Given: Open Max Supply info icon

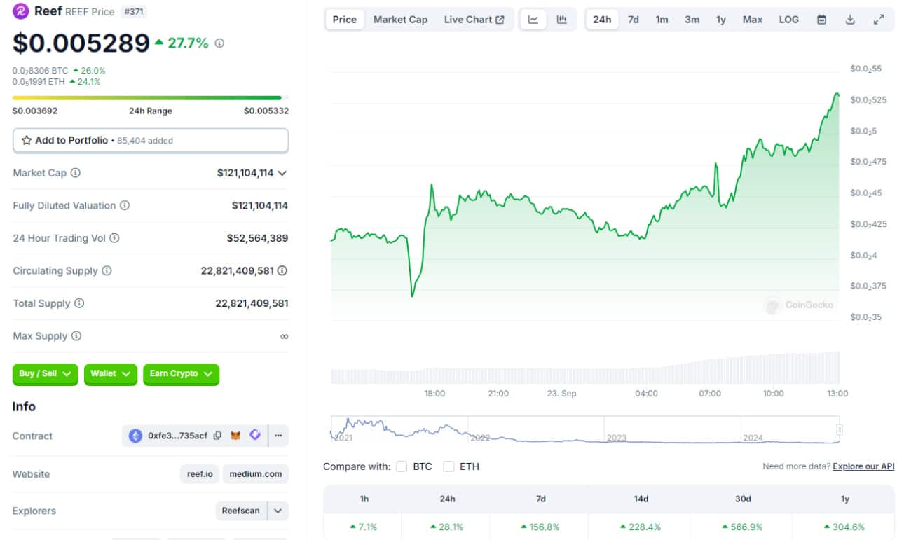Looking at the screenshot, I should point(76,336).
